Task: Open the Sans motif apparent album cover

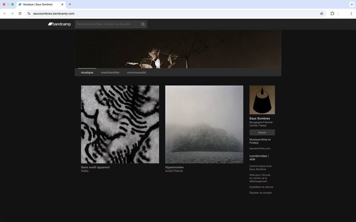Action: 120,124
